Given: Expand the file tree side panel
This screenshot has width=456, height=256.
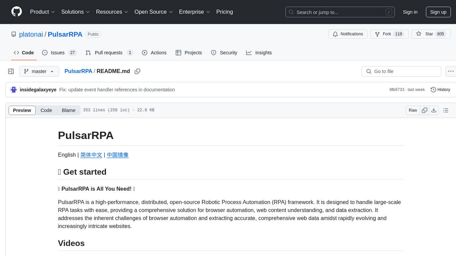Looking at the screenshot, I should tap(11, 71).
